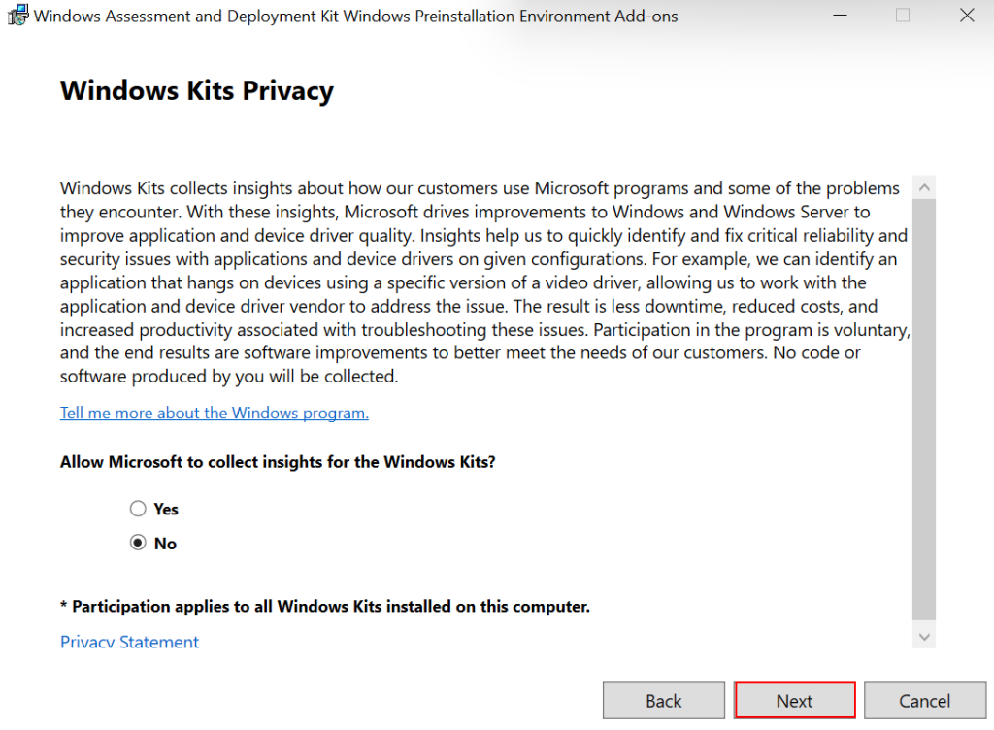Click the "Participation applies to all Windows Kits" note
The width and height of the screenshot is (994, 730).
325,607
